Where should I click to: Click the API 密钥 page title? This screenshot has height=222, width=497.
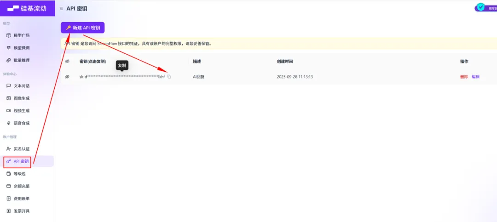(x=77, y=9)
